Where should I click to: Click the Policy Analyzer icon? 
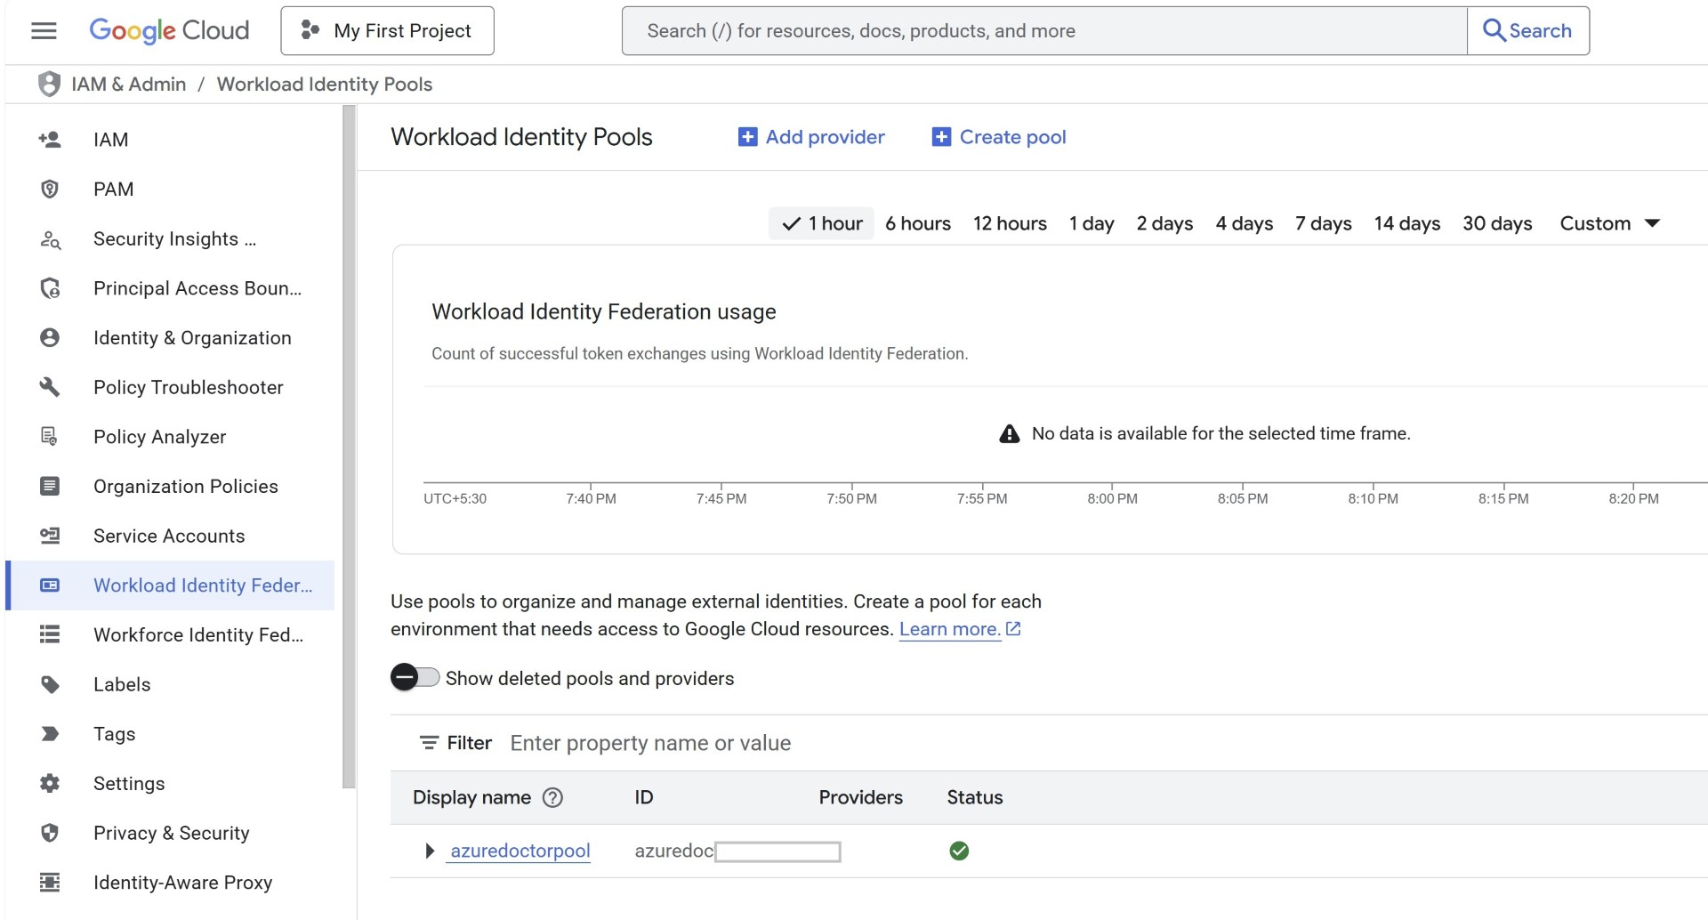click(x=50, y=436)
